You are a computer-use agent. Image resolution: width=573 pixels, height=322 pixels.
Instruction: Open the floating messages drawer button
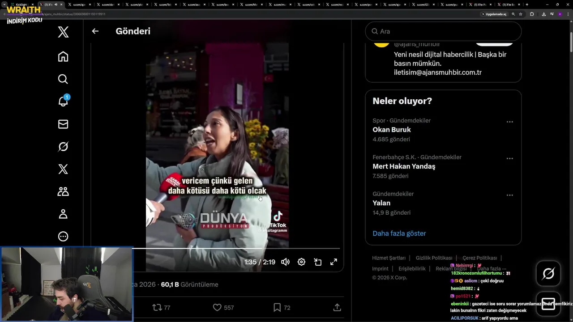point(548,303)
